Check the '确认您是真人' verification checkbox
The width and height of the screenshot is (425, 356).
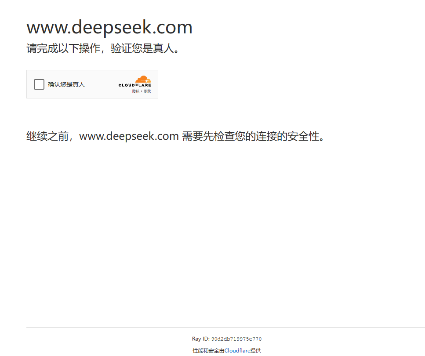click(x=39, y=84)
